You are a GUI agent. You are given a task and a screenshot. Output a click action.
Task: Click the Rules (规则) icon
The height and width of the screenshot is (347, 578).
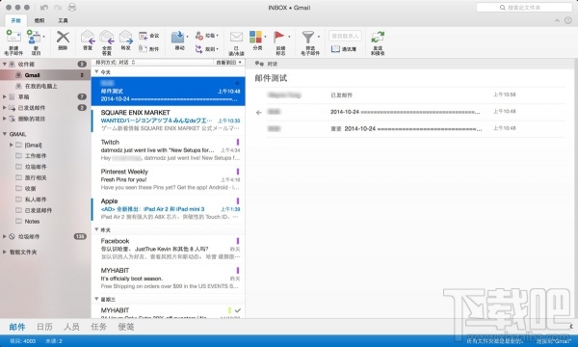point(199,48)
